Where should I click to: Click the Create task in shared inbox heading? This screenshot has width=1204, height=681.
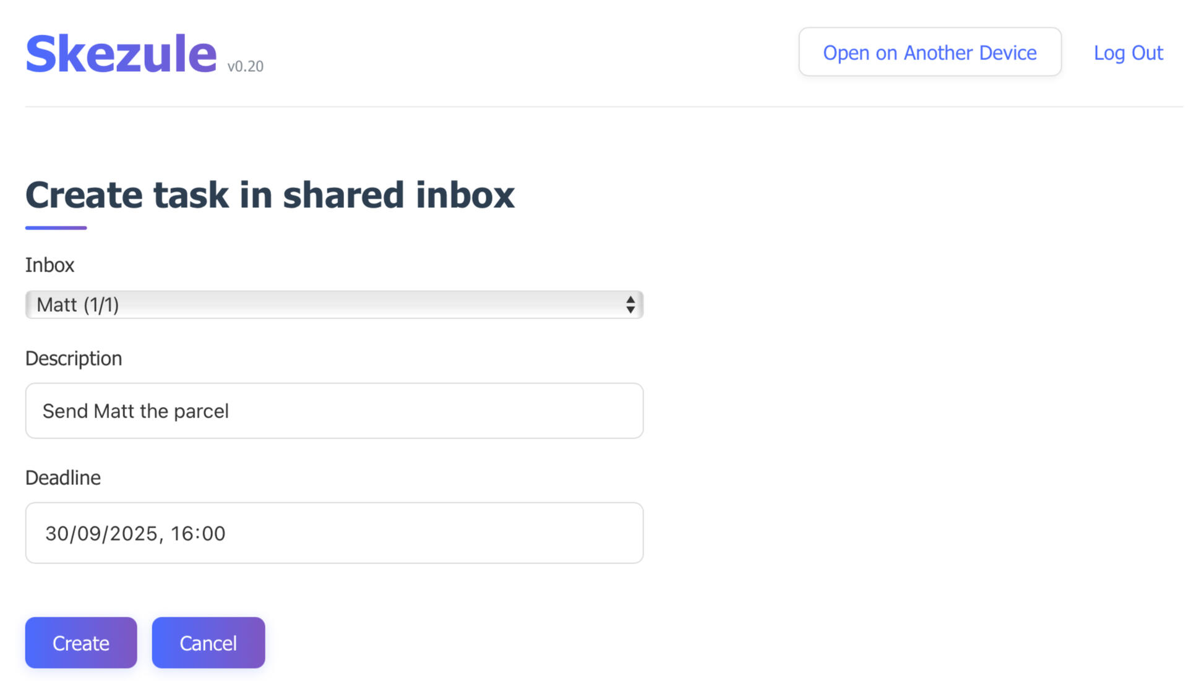coord(270,195)
